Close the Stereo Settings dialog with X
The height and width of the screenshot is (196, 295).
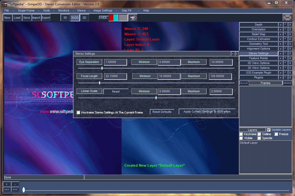[x=236, y=54]
